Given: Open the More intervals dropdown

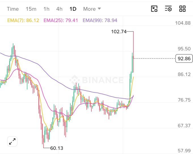Looking at the screenshot, I should 92,9.
